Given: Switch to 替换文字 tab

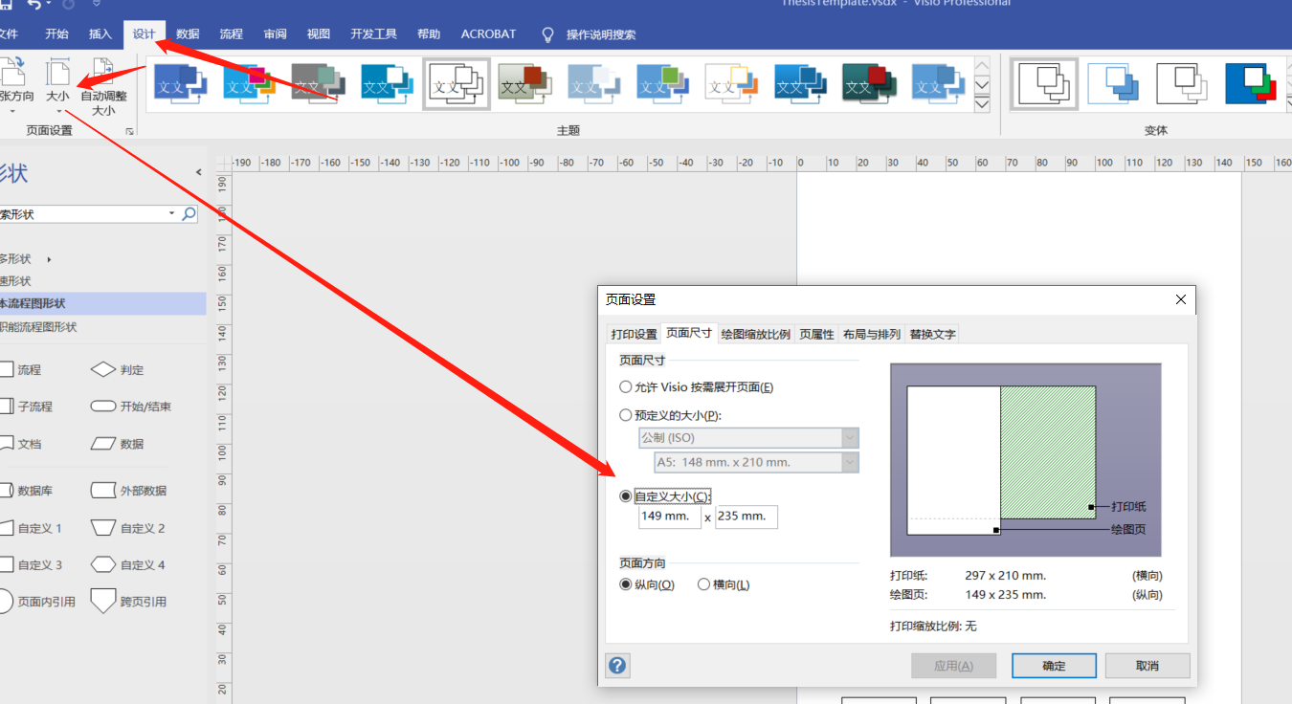Looking at the screenshot, I should (932, 334).
